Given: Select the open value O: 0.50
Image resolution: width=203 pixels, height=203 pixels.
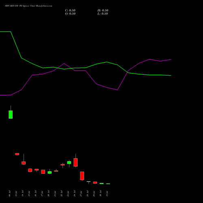Looking at the screenshot, I should pyautogui.click(x=70, y=14).
